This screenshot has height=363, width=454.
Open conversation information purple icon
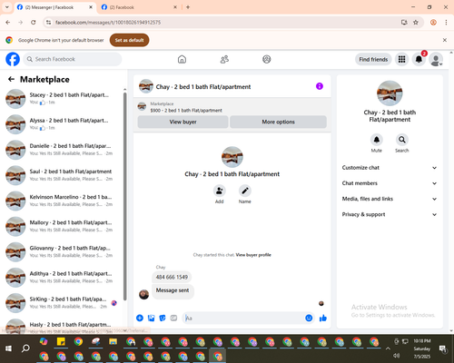click(x=320, y=86)
